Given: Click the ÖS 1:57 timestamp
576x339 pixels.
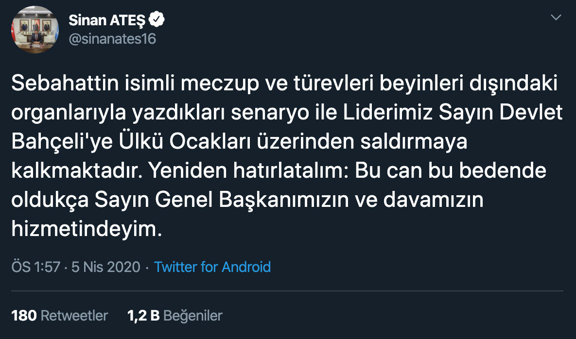Looking at the screenshot, I should tap(35, 267).
